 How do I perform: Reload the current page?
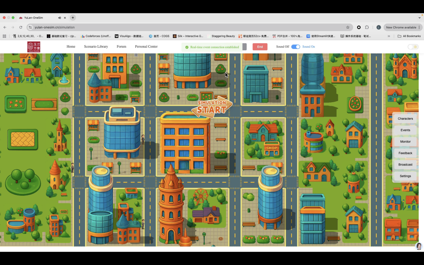click(21, 27)
